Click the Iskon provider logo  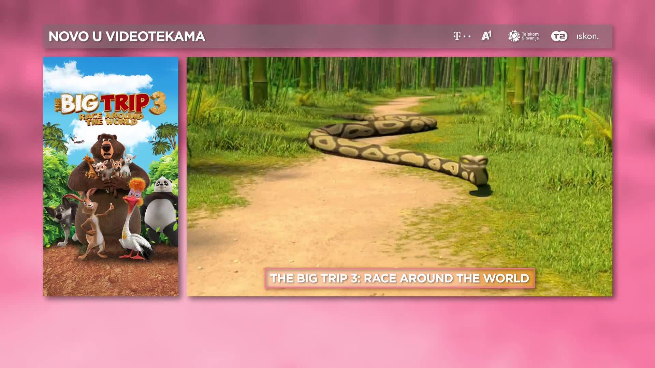pos(587,36)
